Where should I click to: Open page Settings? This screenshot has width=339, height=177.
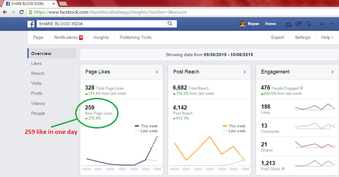303,37
